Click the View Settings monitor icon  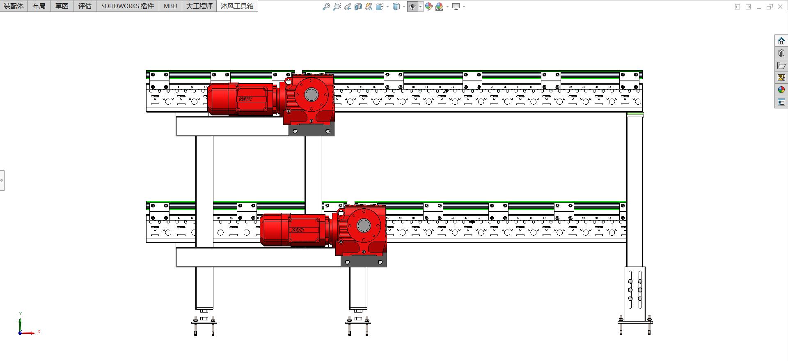456,7
